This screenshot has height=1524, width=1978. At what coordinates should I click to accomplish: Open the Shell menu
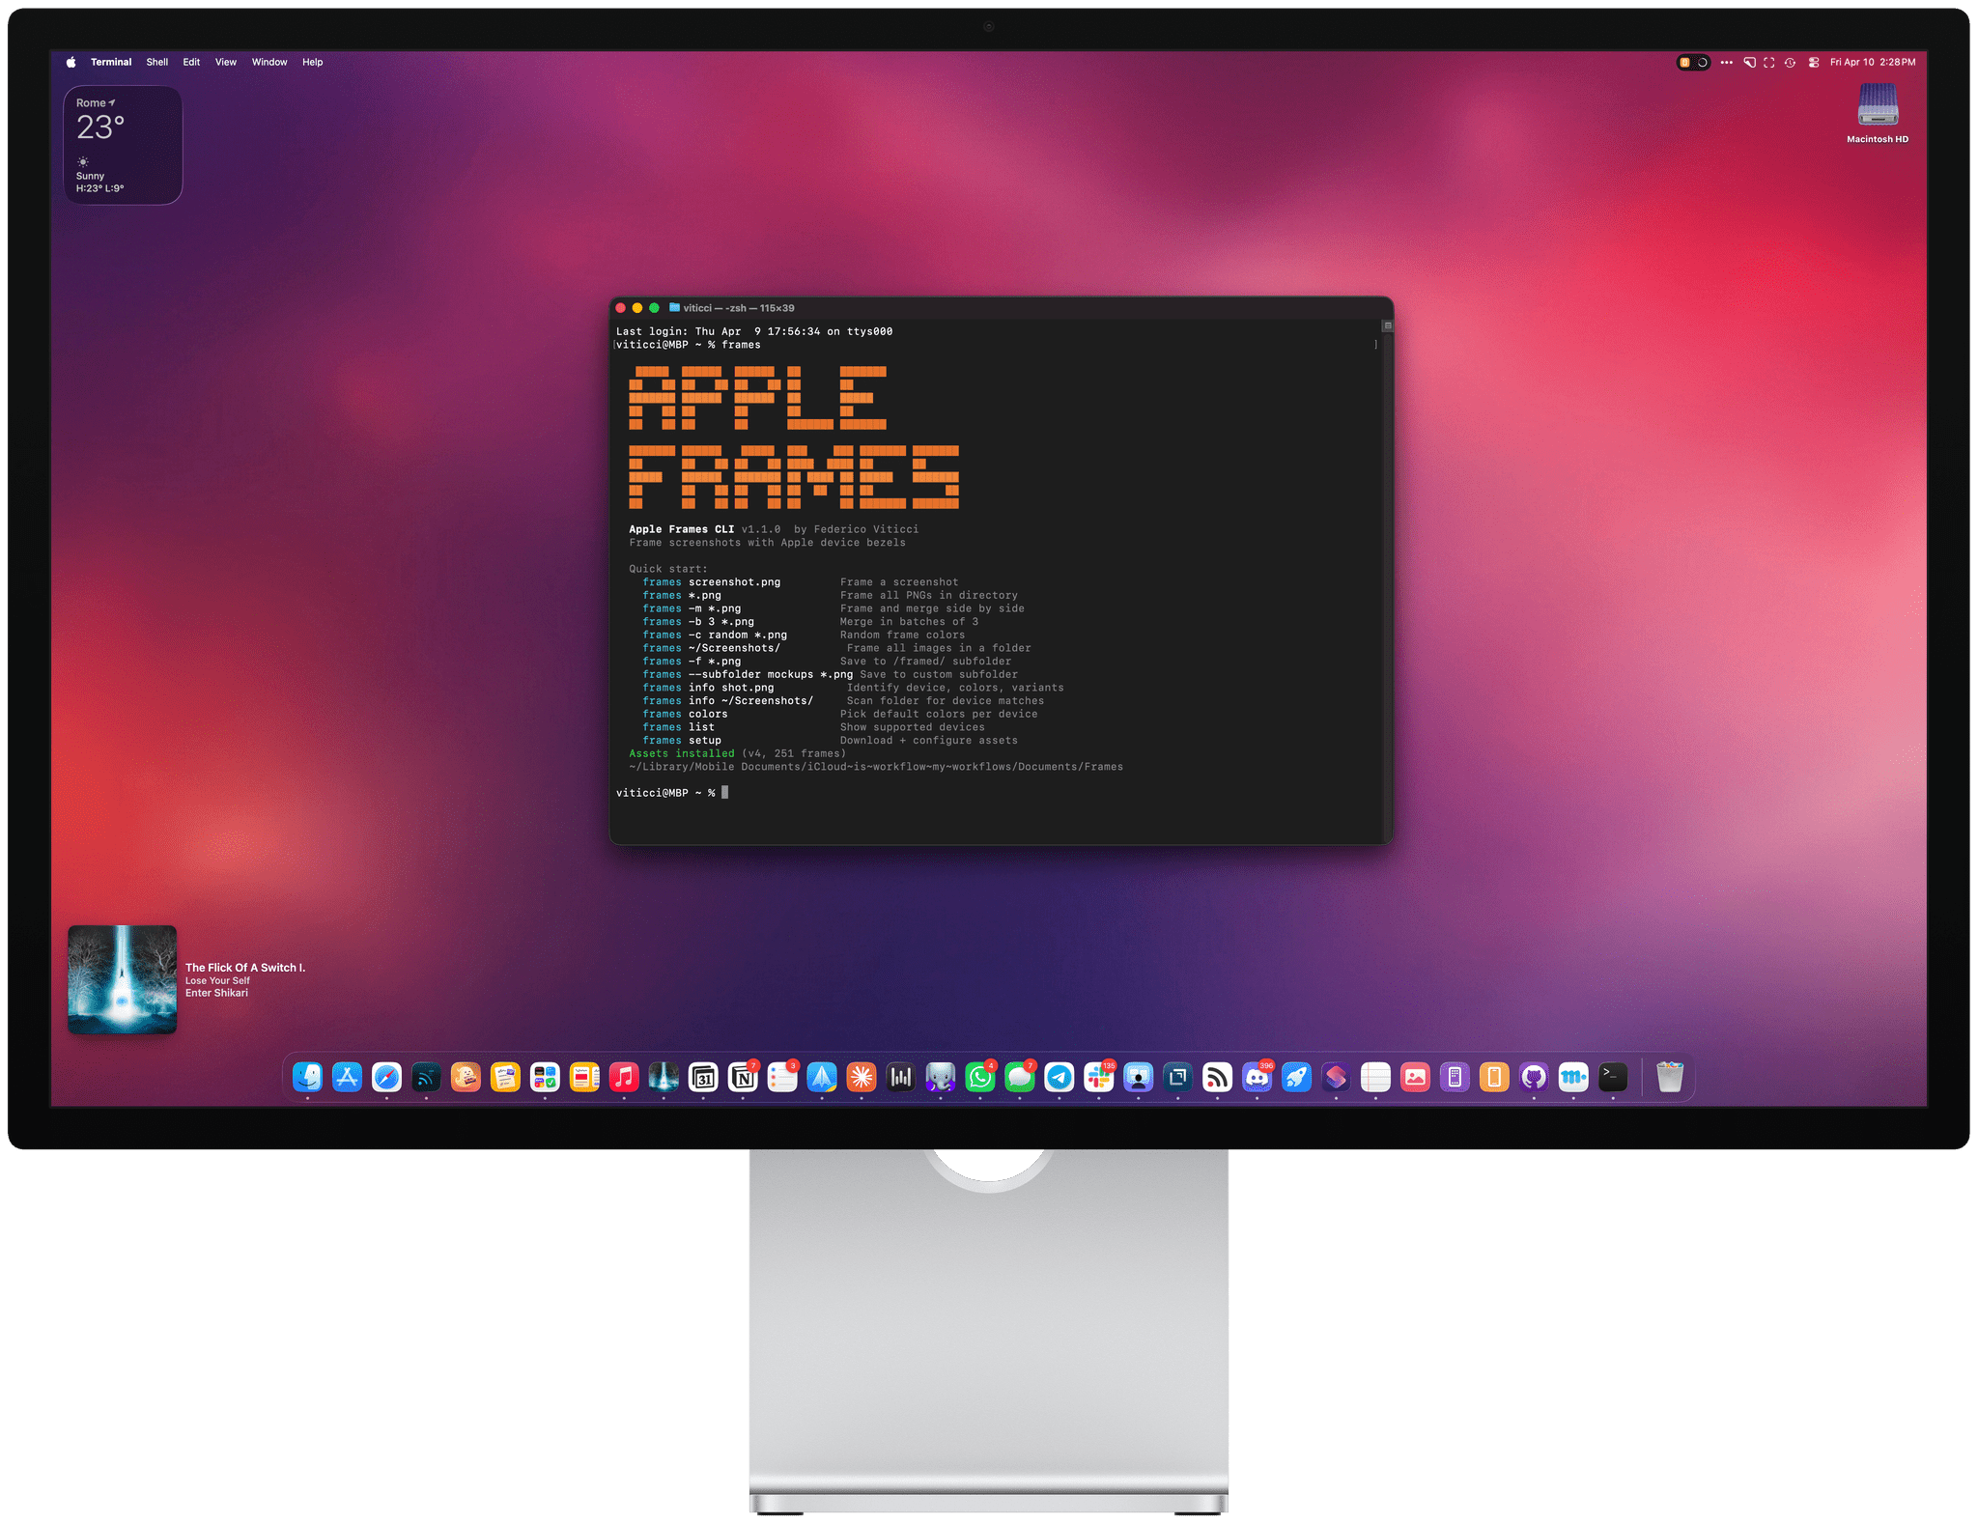[x=157, y=62]
